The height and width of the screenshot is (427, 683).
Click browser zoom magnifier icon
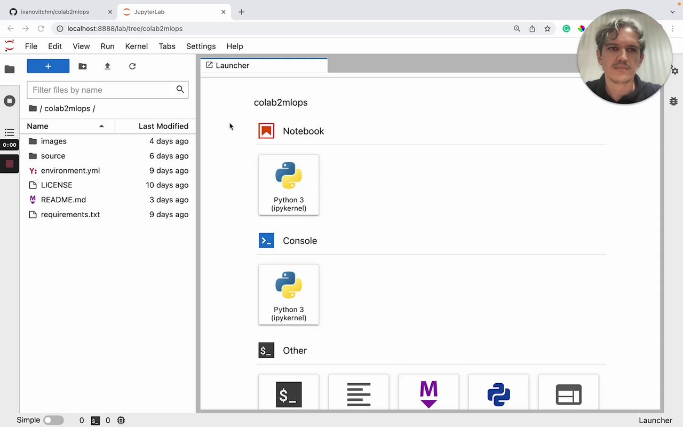point(517,29)
